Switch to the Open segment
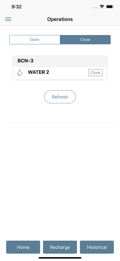Image resolution: width=120 pixels, height=261 pixels. click(35, 40)
